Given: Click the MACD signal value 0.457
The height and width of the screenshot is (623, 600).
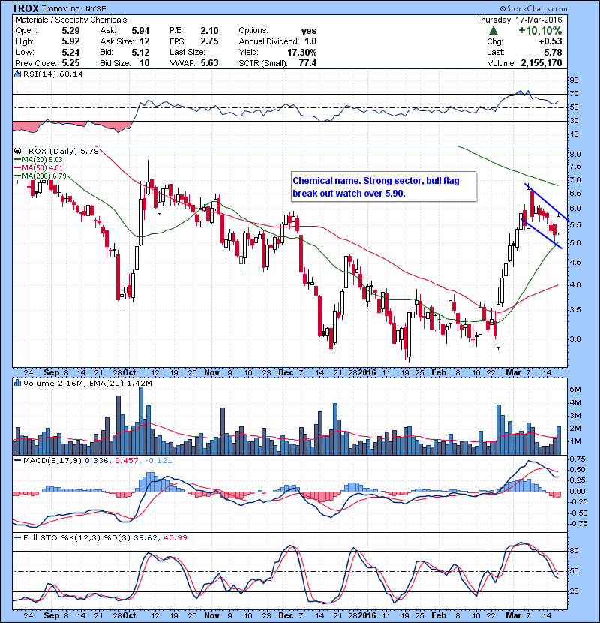Looking at the screenshot, I should coord(126,461).
